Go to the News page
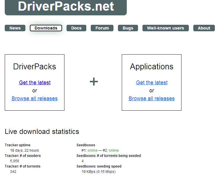Viewport: 219px width, 177px height. [15, 28]
